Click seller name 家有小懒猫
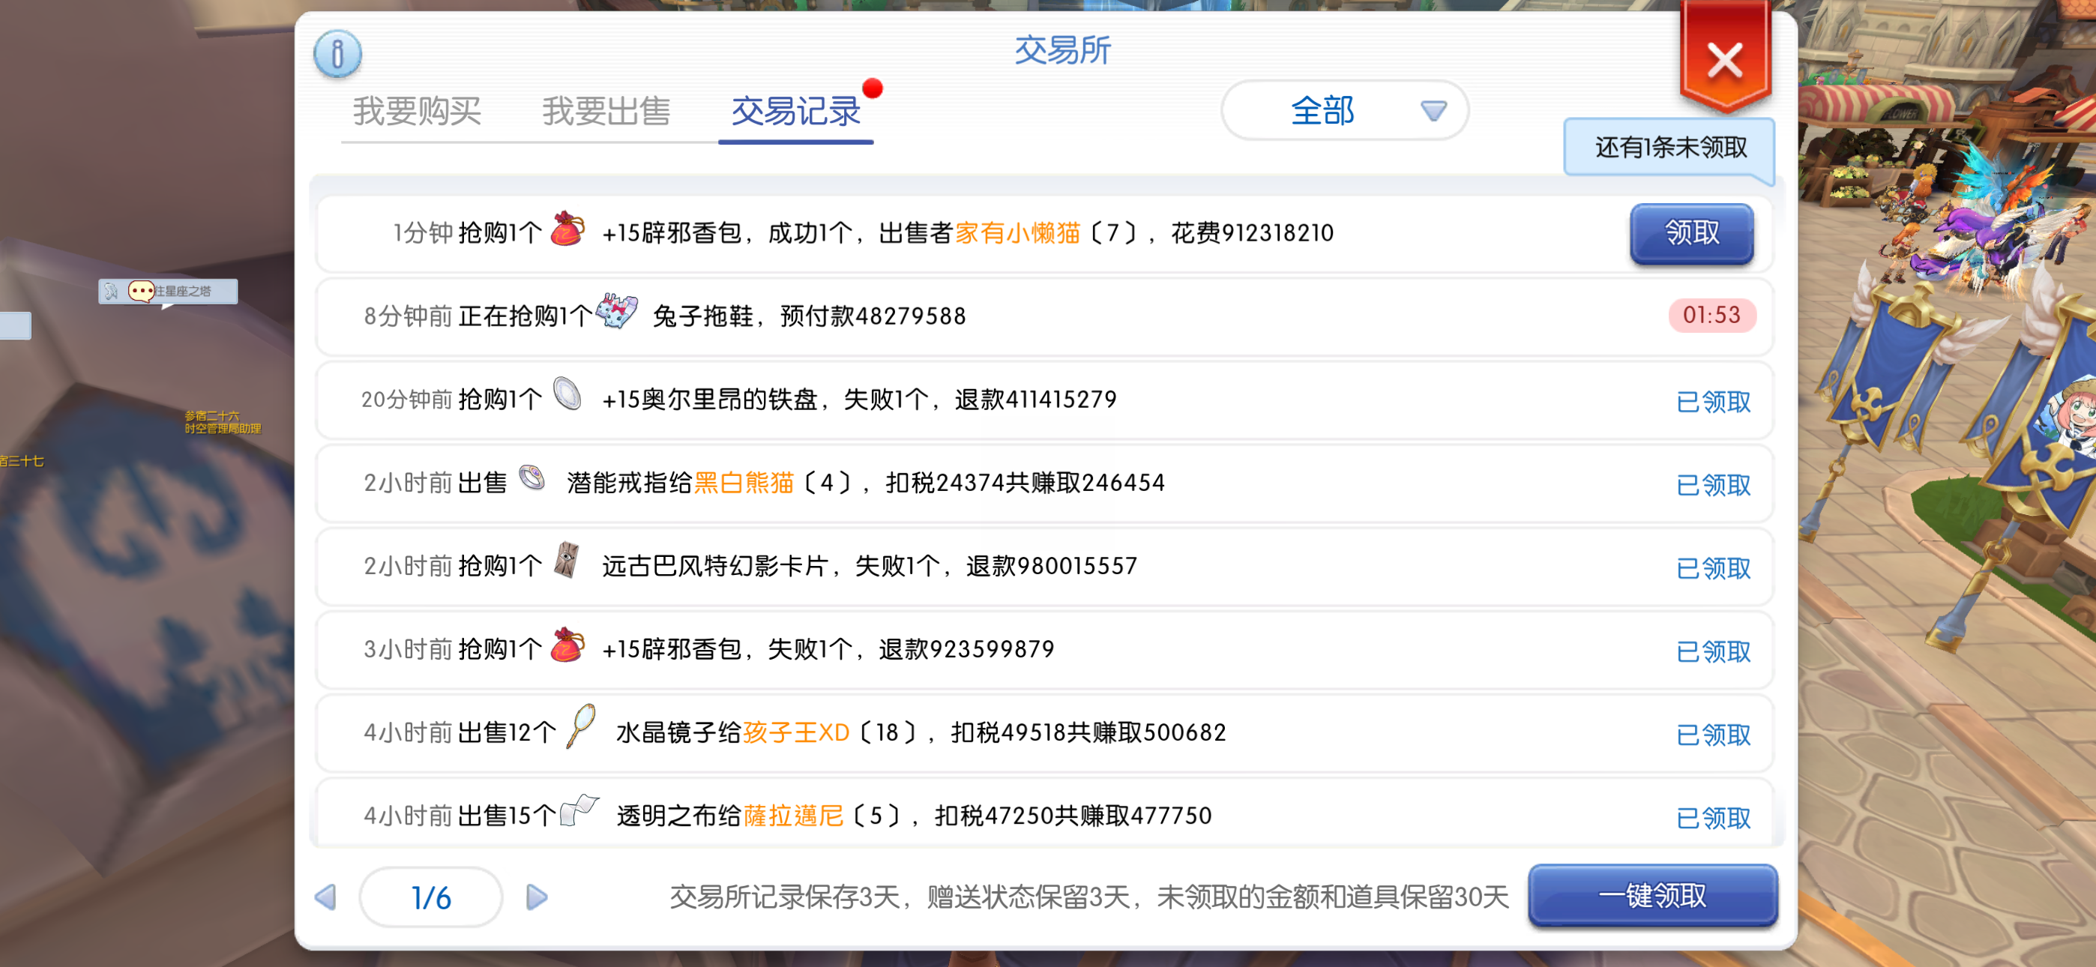 (x=1017, y=234)
